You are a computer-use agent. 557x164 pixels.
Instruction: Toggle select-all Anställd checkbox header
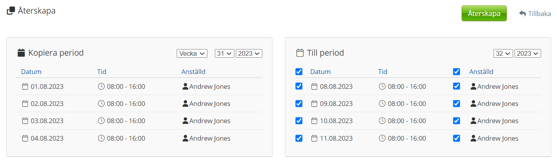(x=457, y=72)
